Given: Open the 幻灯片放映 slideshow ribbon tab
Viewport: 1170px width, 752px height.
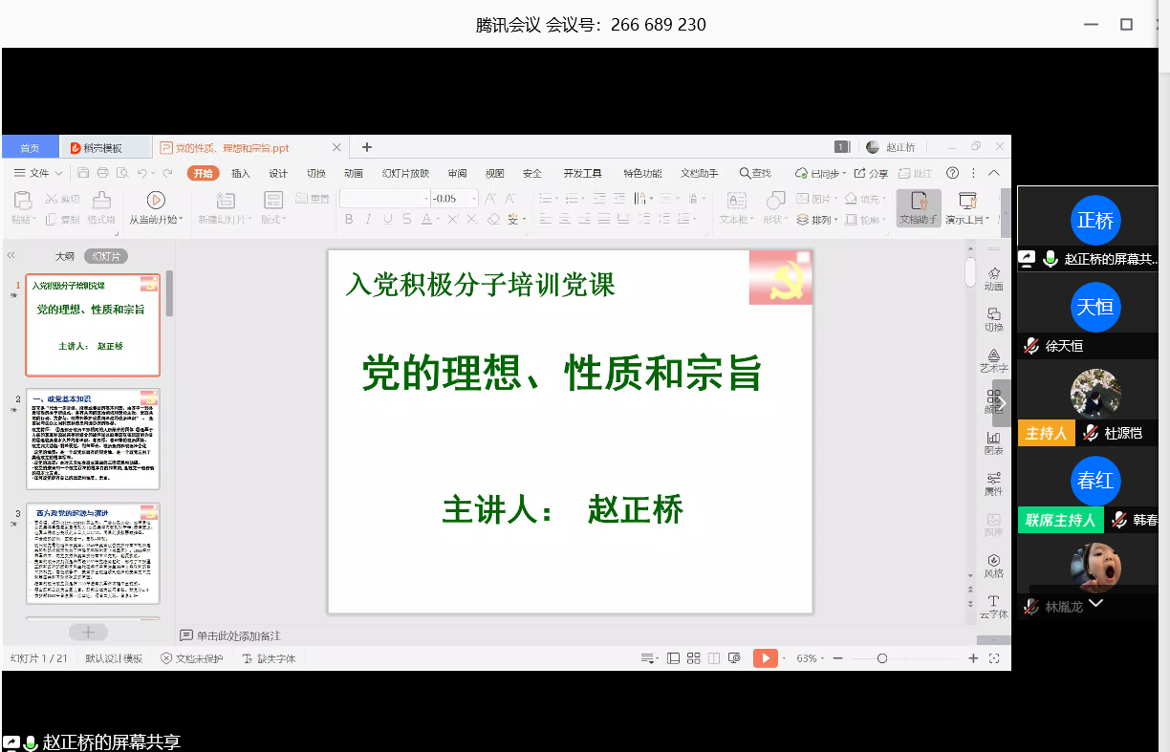Looking at the screenshot, I should point(405,173).
